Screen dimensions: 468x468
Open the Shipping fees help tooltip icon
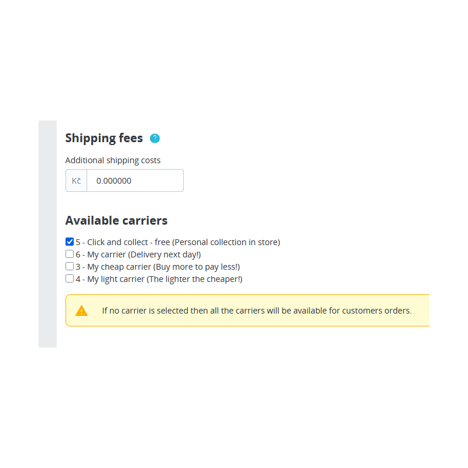[154, 138]
